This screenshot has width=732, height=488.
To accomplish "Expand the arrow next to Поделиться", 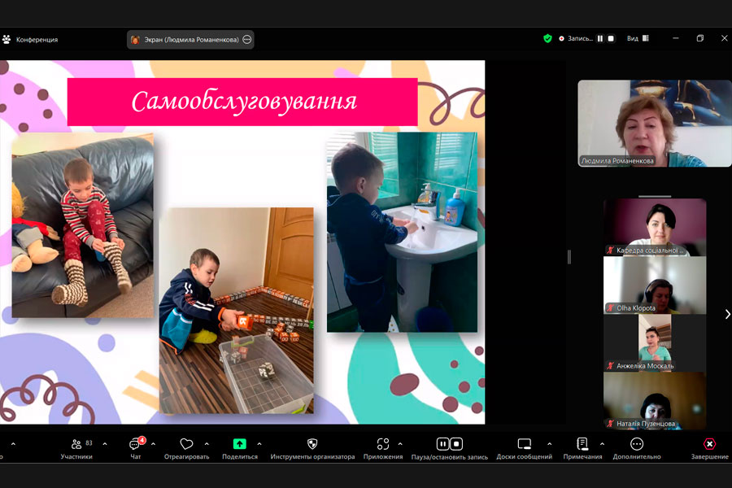I will point(259,444).
